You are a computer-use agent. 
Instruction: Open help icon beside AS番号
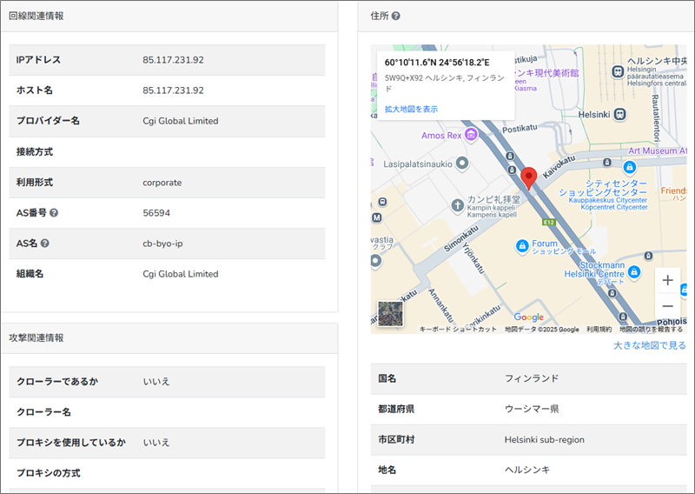click(54, 212)
